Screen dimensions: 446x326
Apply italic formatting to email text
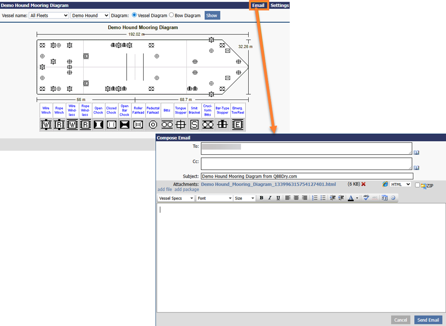coord(270,198)
